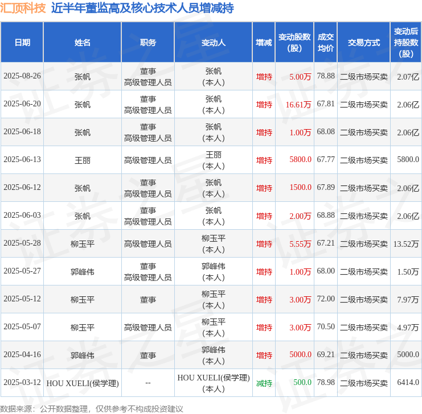
Task: Click the 职务 column header
Action: click(148, 43)
